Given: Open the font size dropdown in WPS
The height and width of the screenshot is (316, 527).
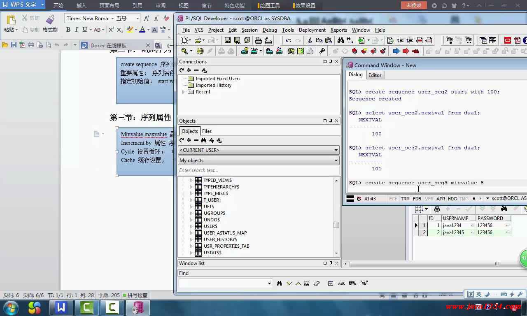Looking at the screenshot, I should 138,19.
